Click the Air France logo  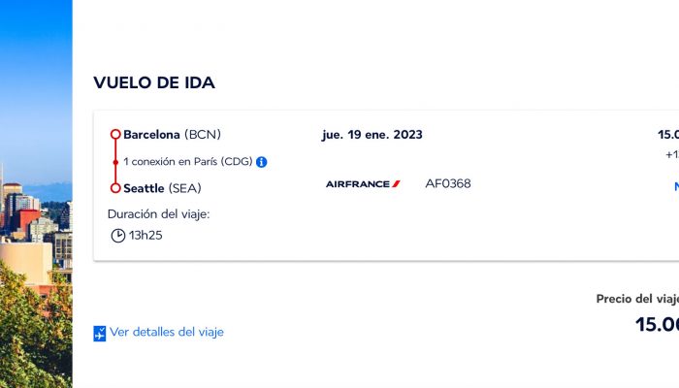tap(363, 184)
